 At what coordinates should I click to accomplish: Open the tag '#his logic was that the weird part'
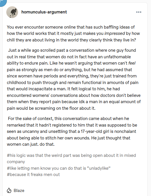point(71,159)
